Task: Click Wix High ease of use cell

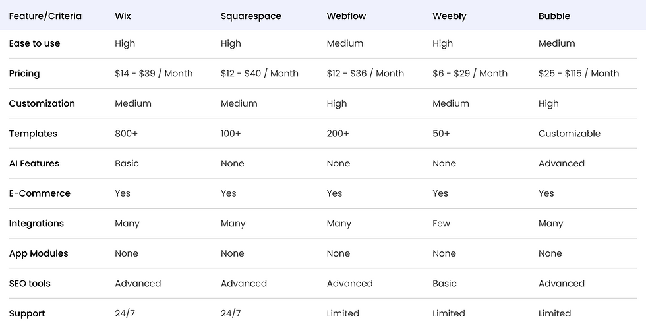Action: 125,43
